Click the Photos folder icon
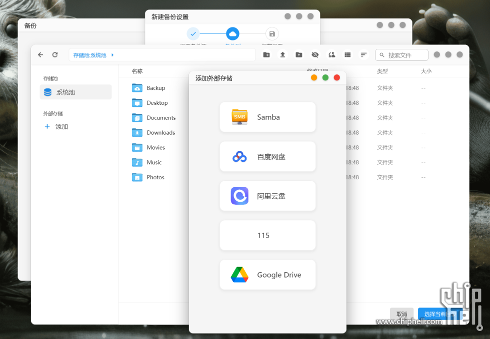 point(137,177)
